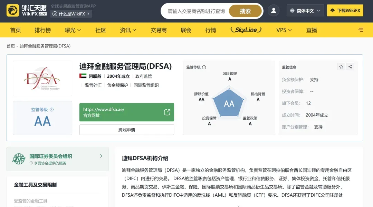Click the 监管政策 chart label
Image resolution: width=373 pixels, height=207 pixels.
coord(250,118)
